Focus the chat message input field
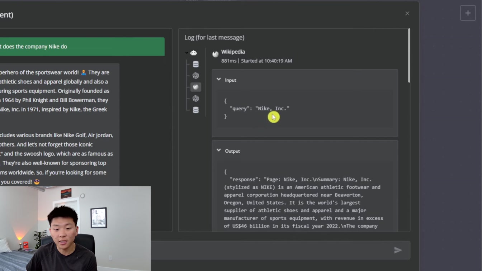482x271 pixels. point(269,250)
